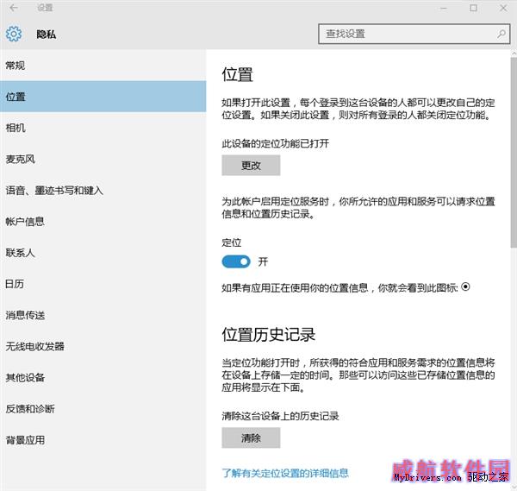Click the 位置历史记录 heading

point(268,335)
